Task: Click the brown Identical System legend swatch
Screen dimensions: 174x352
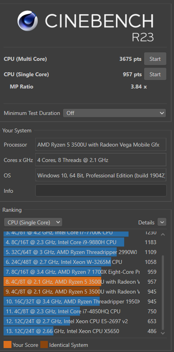Action: click(x=44, y=344)
